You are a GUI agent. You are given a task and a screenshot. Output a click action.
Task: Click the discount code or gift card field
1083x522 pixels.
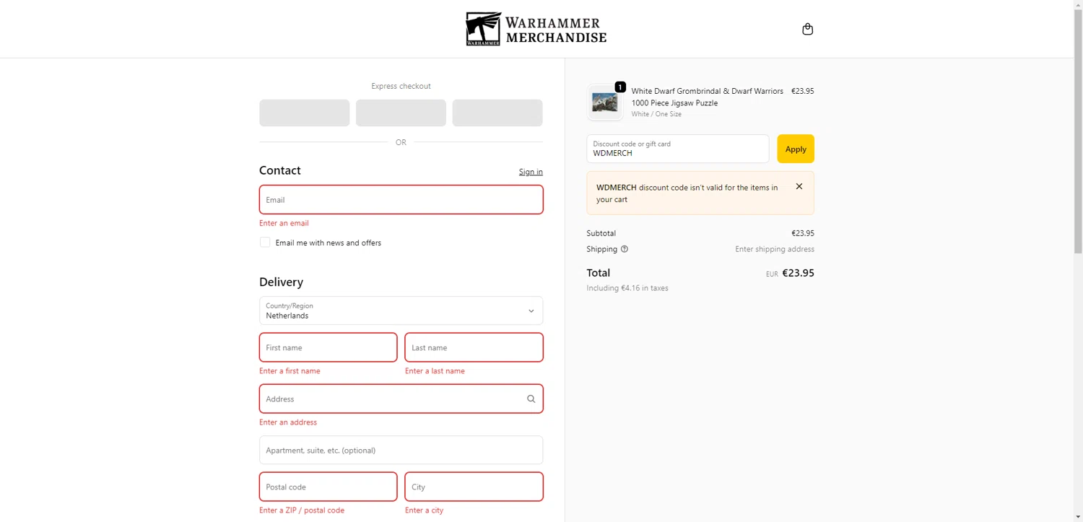[677, 149]
